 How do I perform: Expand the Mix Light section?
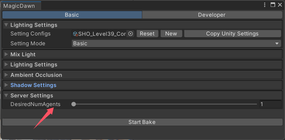[6, 55]
